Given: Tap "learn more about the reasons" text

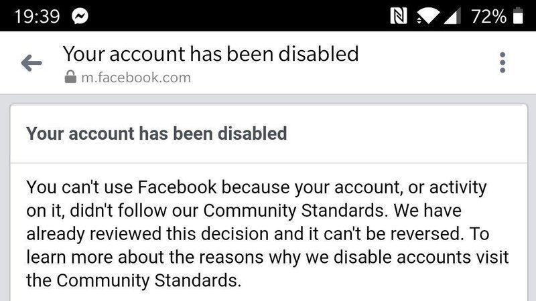Looking at the screenshot, I should click(x=145, y=258).
